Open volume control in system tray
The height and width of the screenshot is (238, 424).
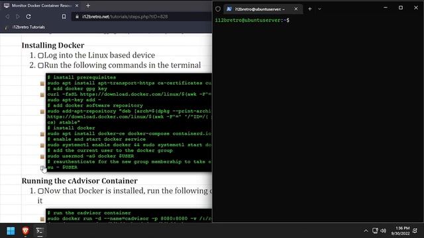pos(383,231)
